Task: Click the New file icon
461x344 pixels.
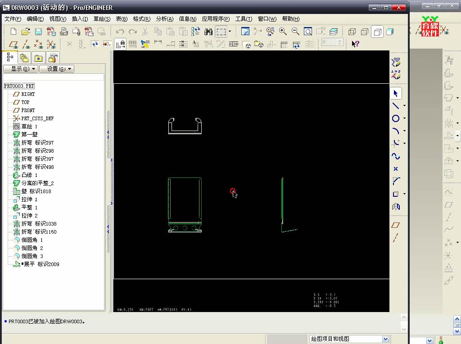Action: 14,32
